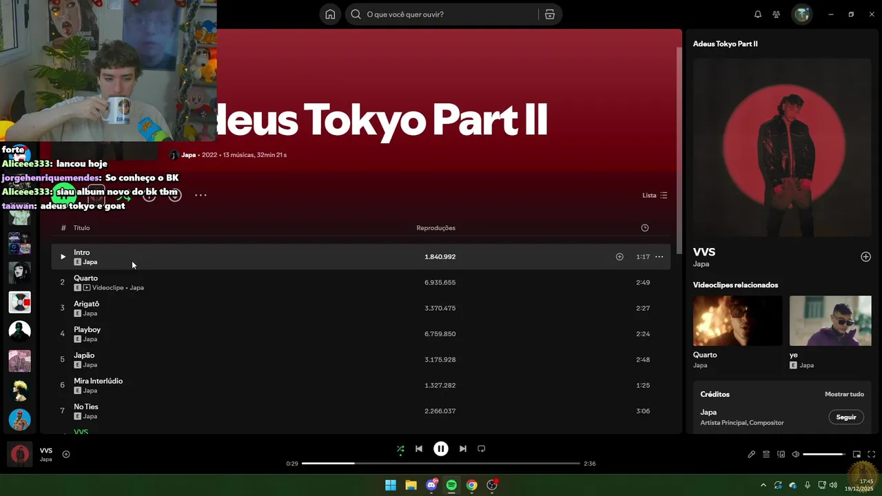Open Discord from the taskbar
Screen dimensions: 882x496
431,485
